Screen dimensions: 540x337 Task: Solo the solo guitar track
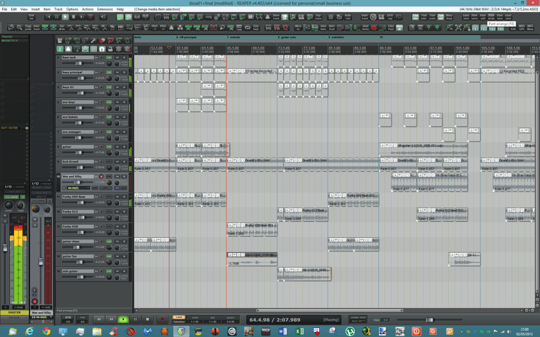(124, 271)
